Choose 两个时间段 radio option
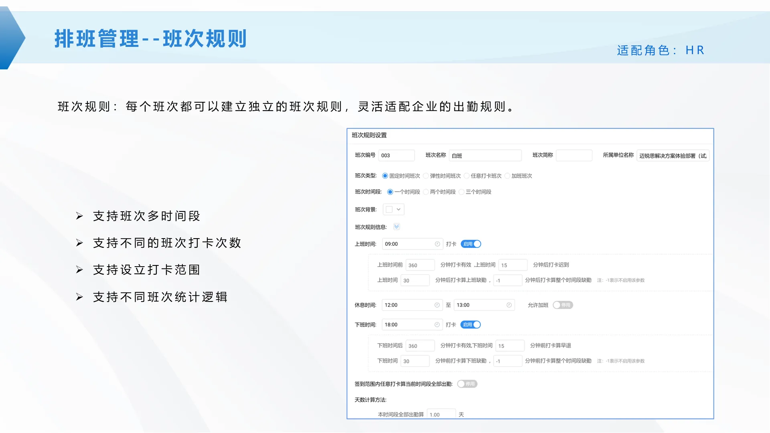 coord(426,192)
